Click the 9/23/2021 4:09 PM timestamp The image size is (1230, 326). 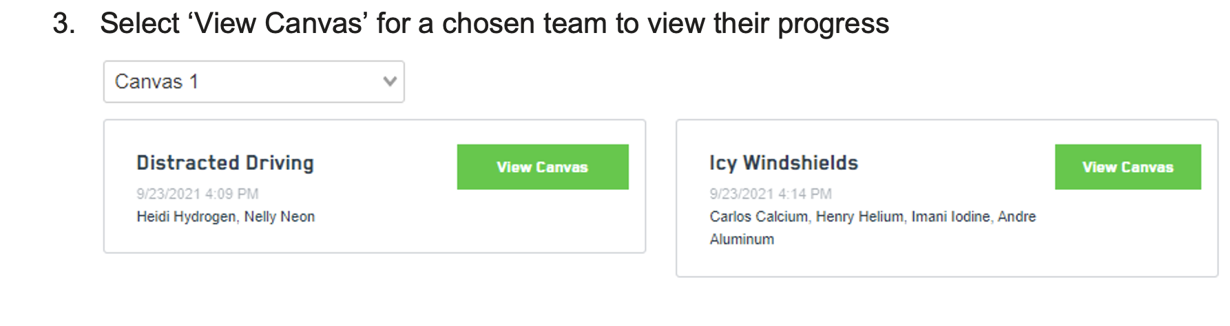click(198, 194)
